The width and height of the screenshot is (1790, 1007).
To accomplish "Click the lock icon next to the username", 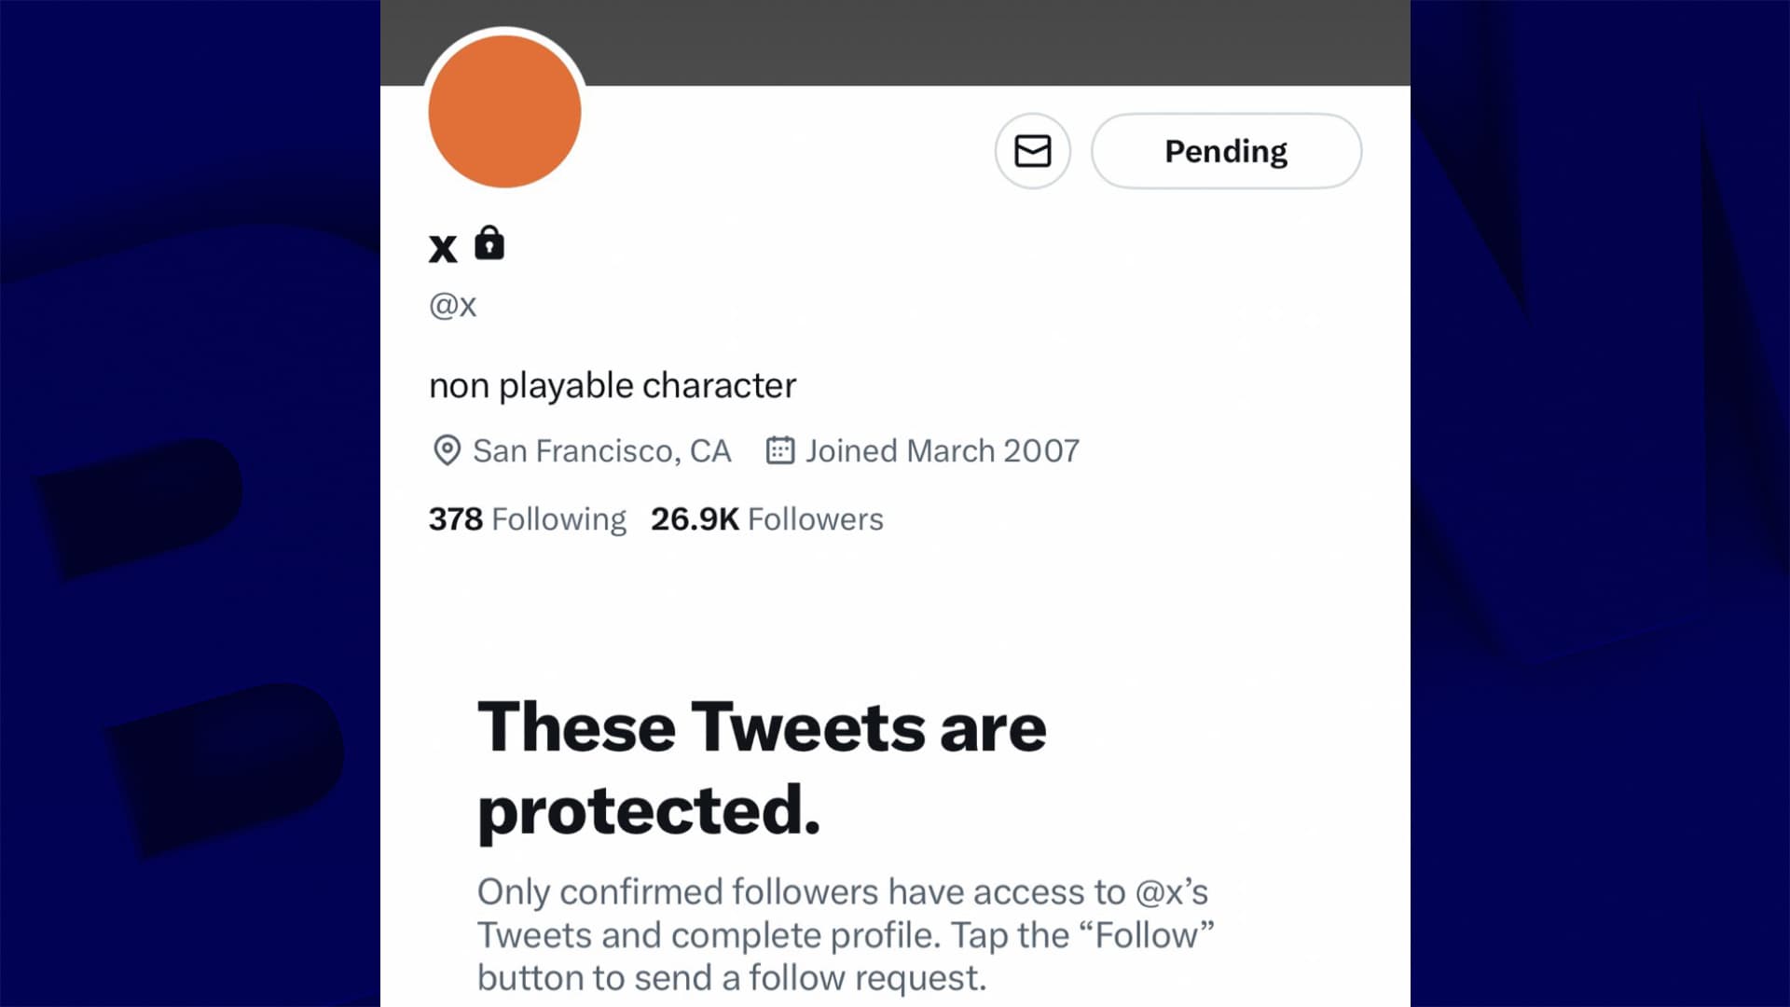I will [x=489, y=244].
